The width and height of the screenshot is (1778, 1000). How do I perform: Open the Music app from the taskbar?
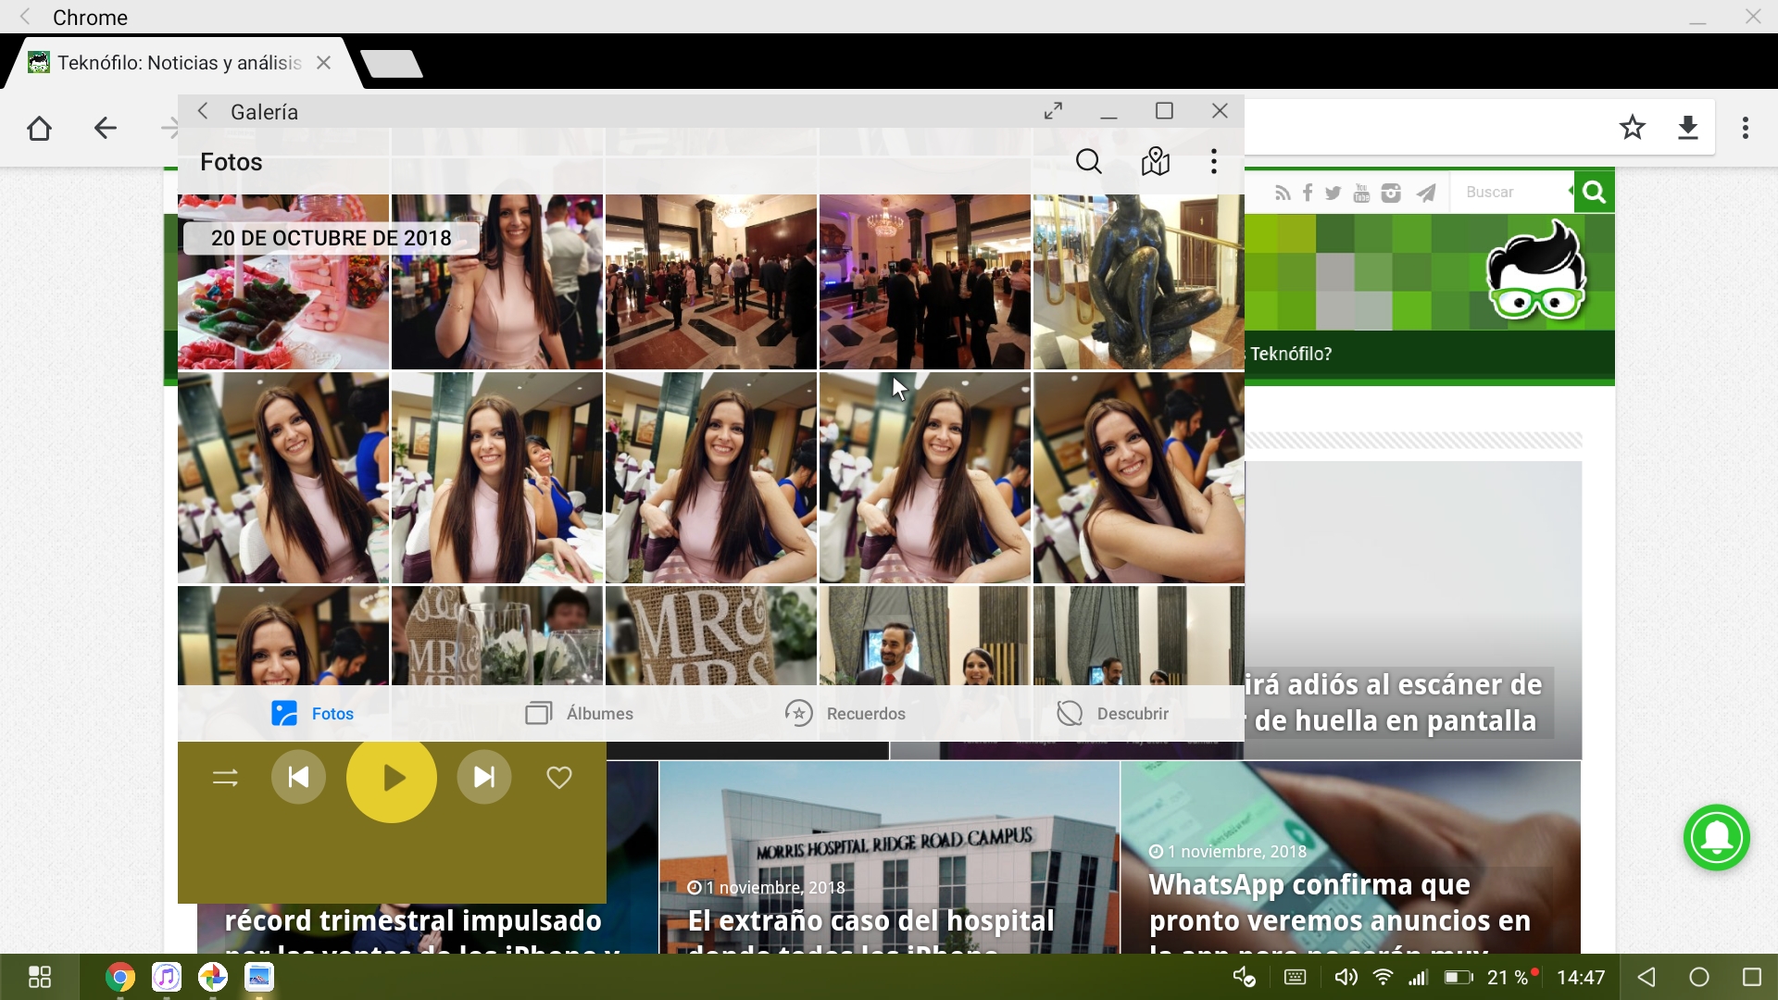tap(166, 977)
